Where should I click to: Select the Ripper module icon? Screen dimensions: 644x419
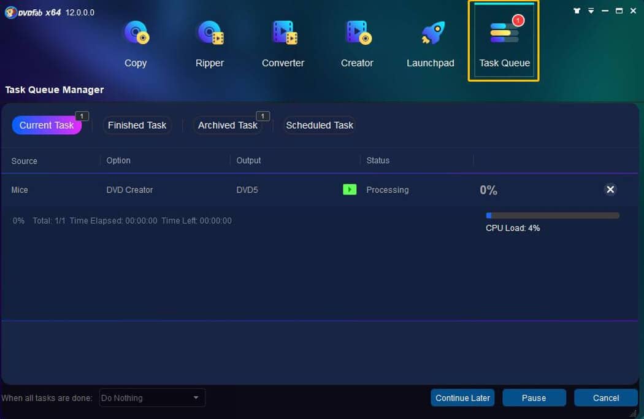coord(209,40)
